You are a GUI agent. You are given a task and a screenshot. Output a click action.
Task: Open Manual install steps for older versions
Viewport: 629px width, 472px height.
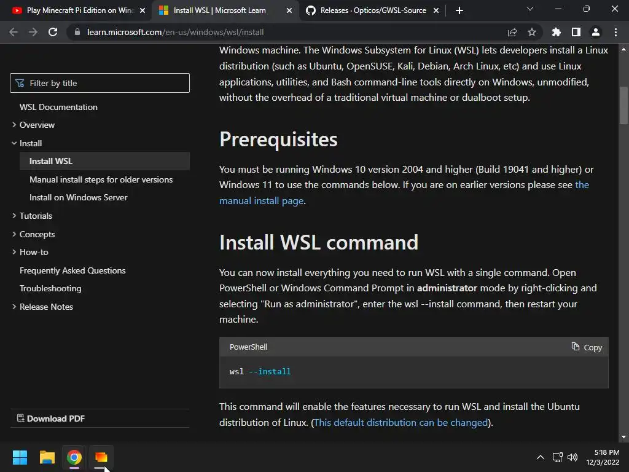click(x=101, y=179)
